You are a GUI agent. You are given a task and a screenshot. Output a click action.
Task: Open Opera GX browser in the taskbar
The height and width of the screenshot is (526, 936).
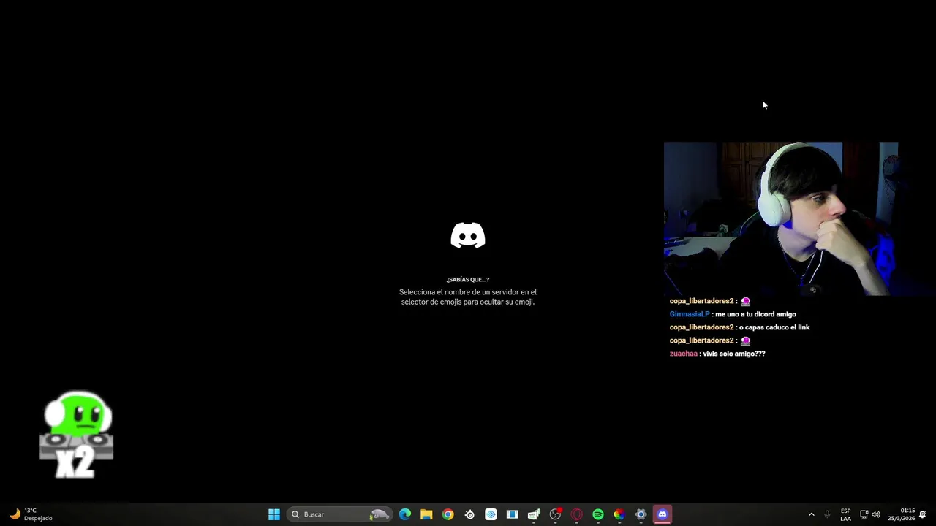[x=576, y=514]
